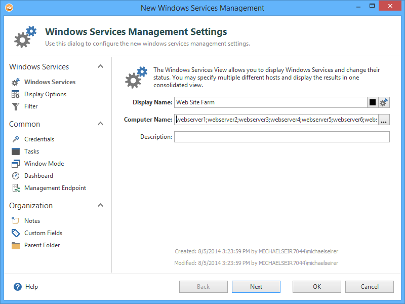405x304 pixels.
Task: Click into the Description text field
Action: point(281,137)
